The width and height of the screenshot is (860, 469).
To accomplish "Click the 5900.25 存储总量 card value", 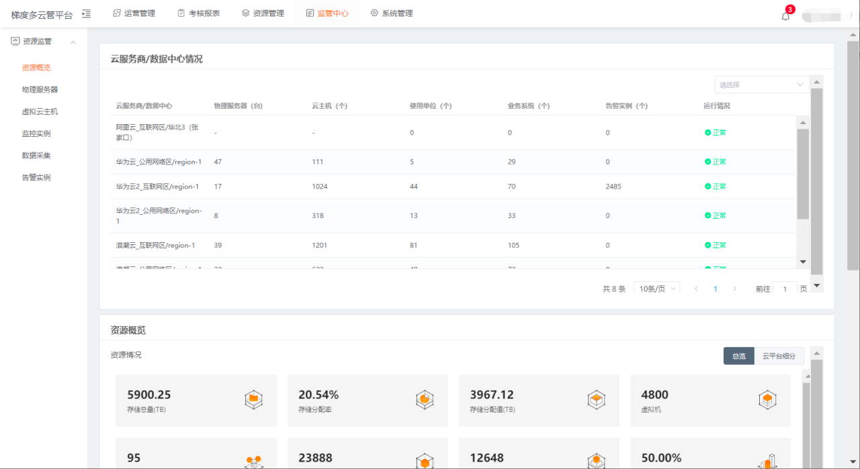I will pyautogui.click(x=149, y=395).
